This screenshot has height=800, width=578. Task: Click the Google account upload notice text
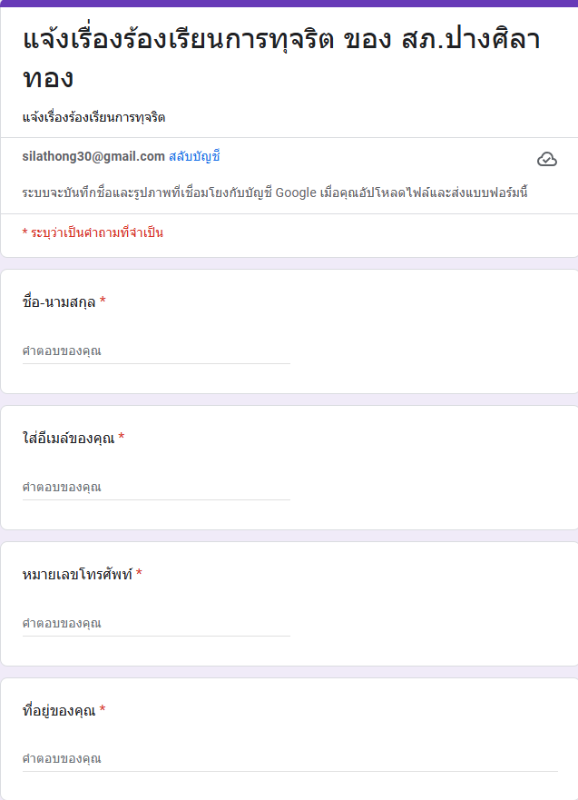[275, 193]
